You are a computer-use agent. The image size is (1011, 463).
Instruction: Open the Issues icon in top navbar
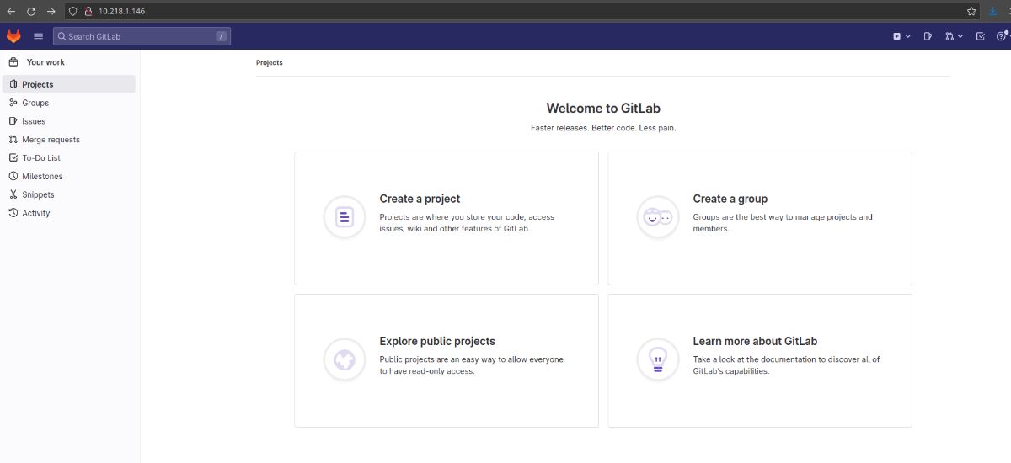[x=928, y=36]
